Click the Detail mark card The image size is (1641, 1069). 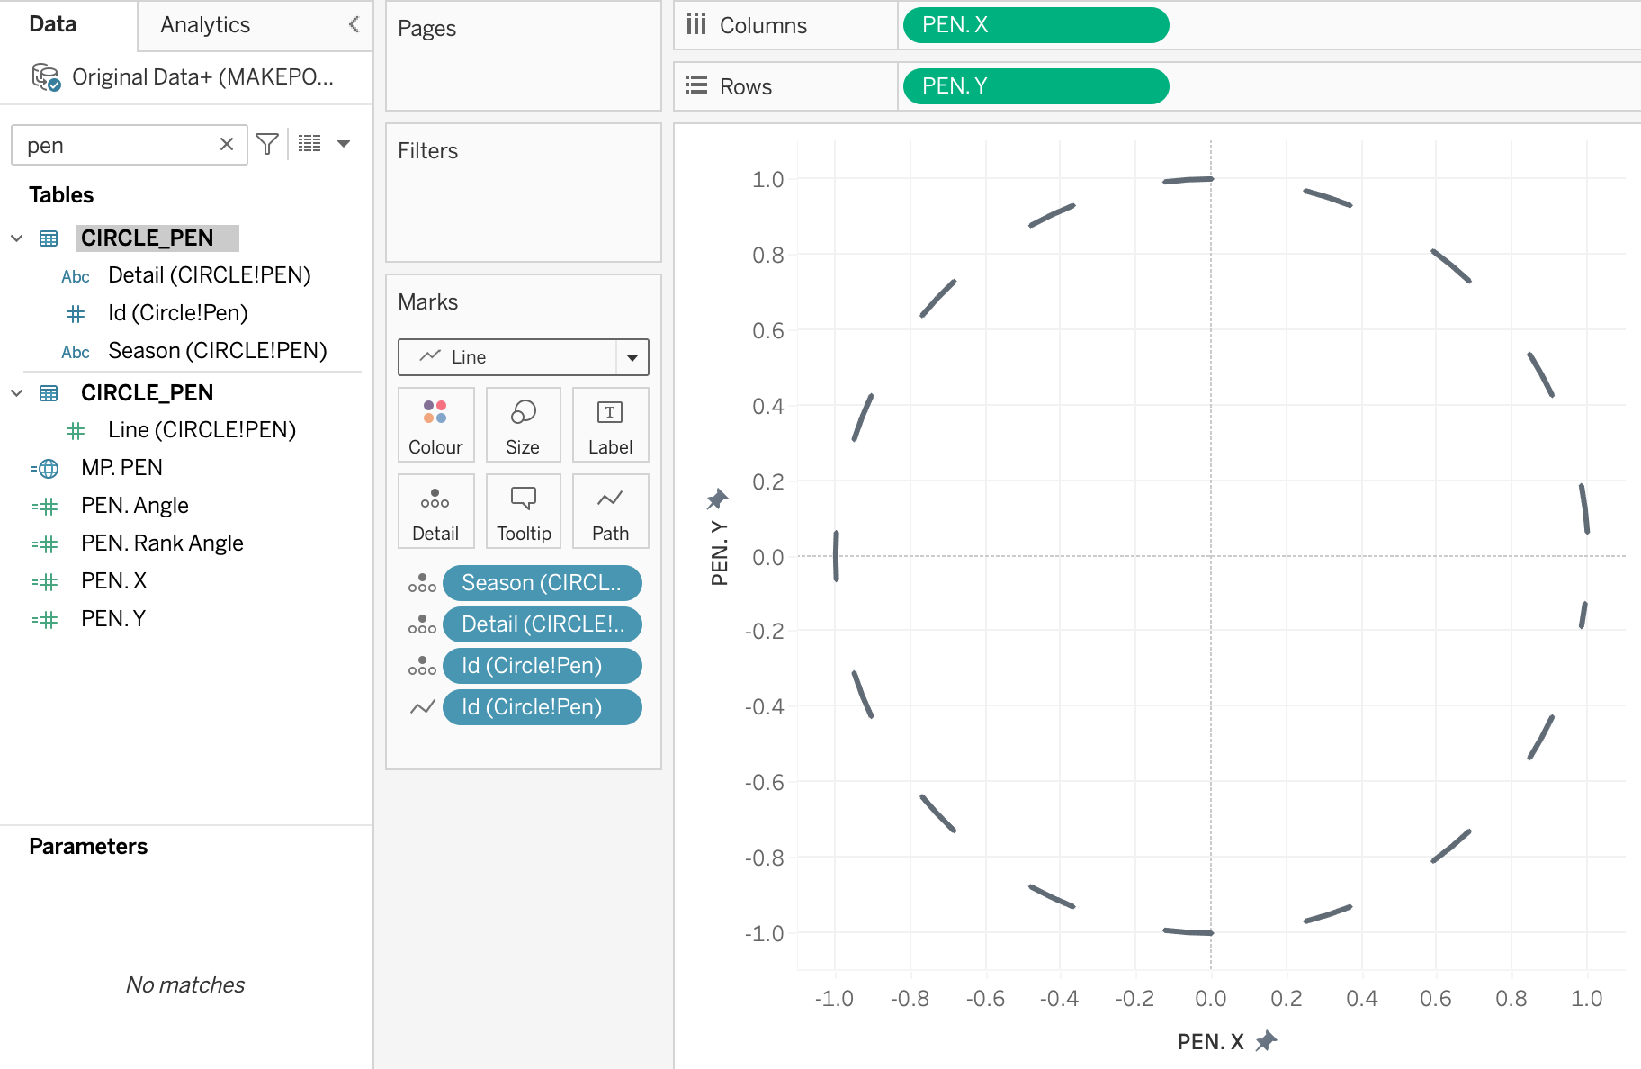435,511
